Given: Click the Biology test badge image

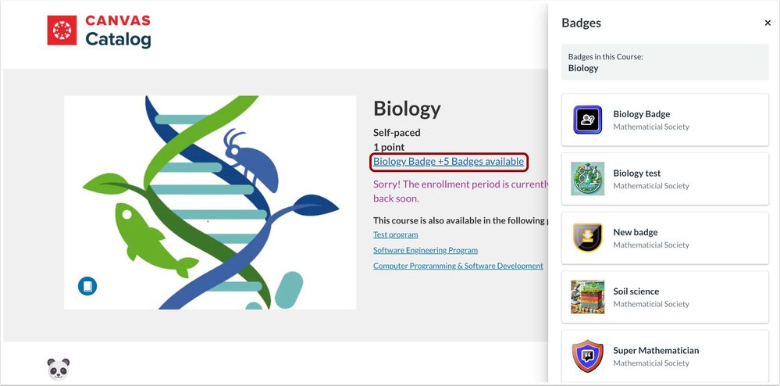Looking at the screenshot, I should coord(587,179).
